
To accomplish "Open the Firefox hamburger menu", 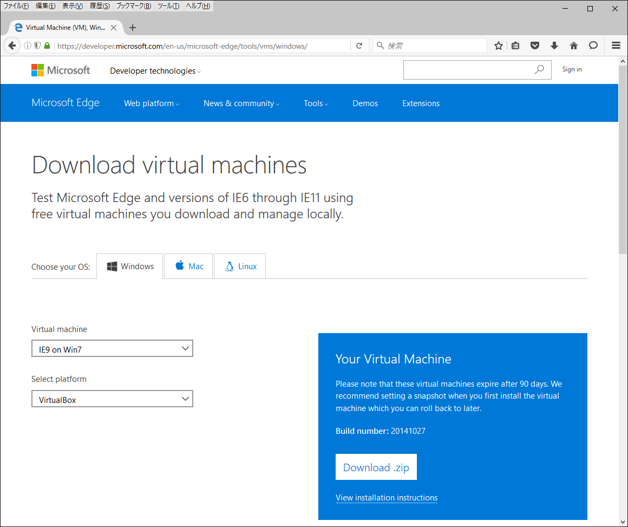I will [616, 45].
